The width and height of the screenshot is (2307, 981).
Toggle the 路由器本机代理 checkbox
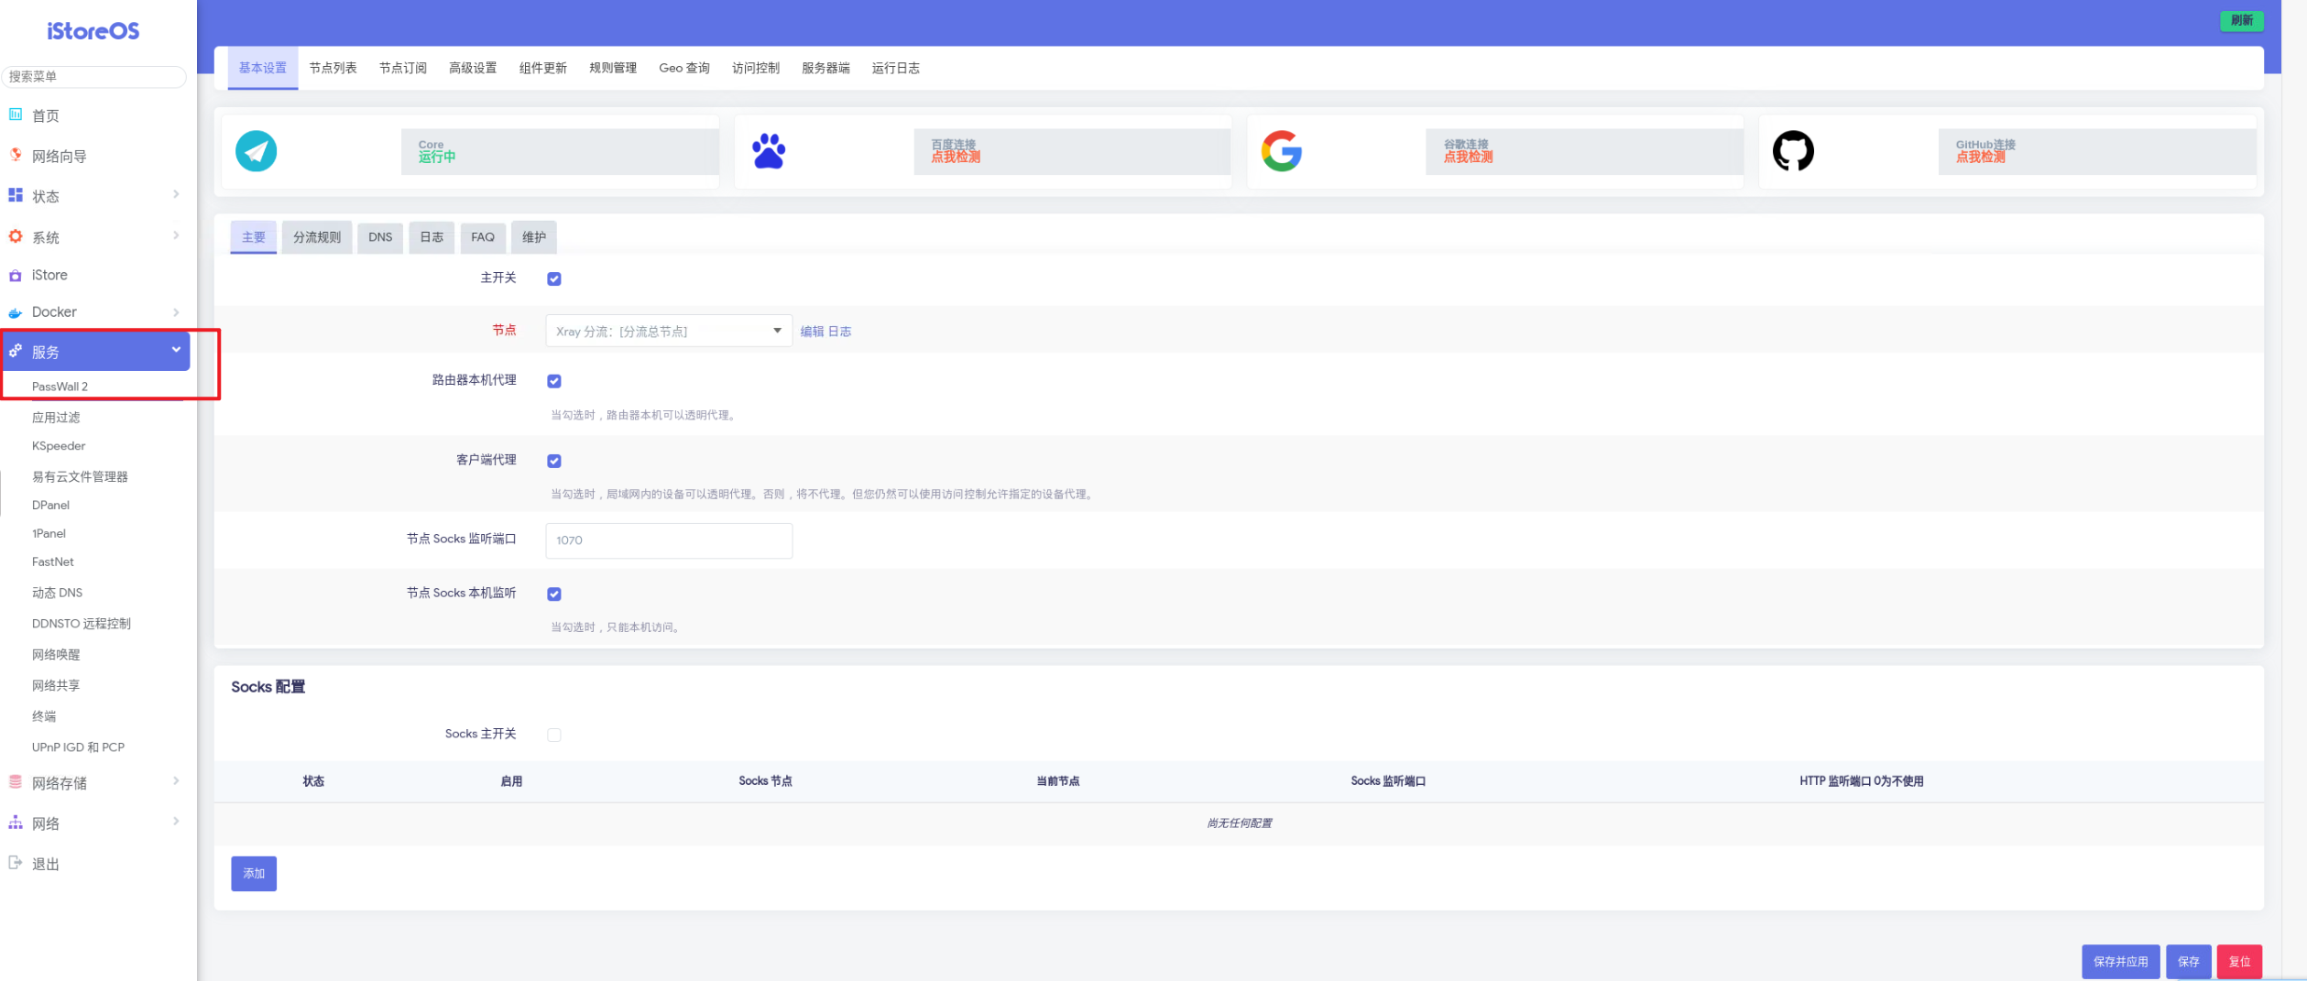[x=554, y=381]
